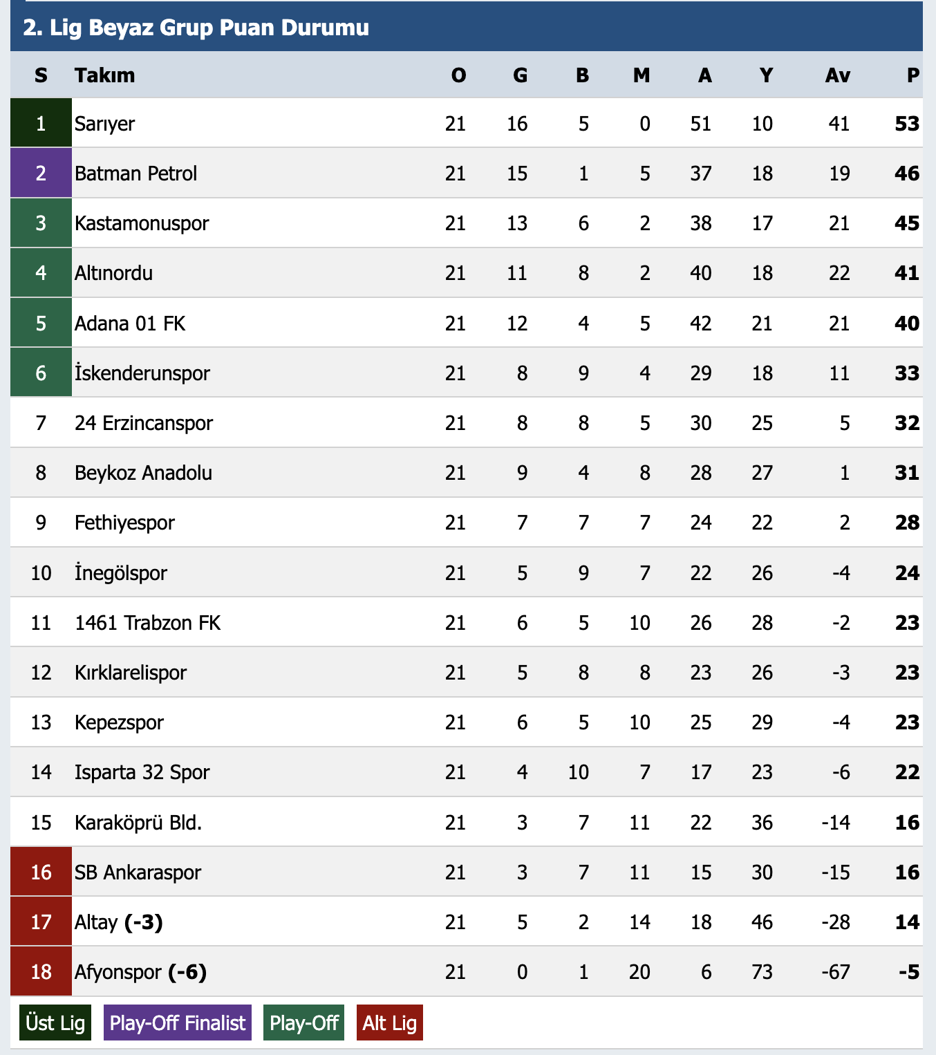This screenshot has height=1055, width=936.
Task: Click the dark green Üst Lig legend badge
Action: (x=55, y=1023)
